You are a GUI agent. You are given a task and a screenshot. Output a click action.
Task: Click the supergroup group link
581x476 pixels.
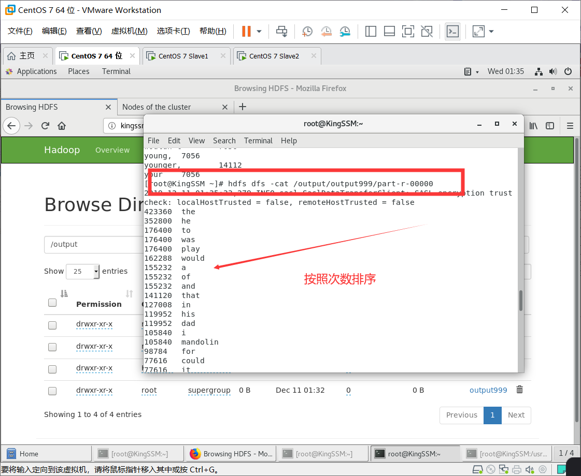(209, 390)
